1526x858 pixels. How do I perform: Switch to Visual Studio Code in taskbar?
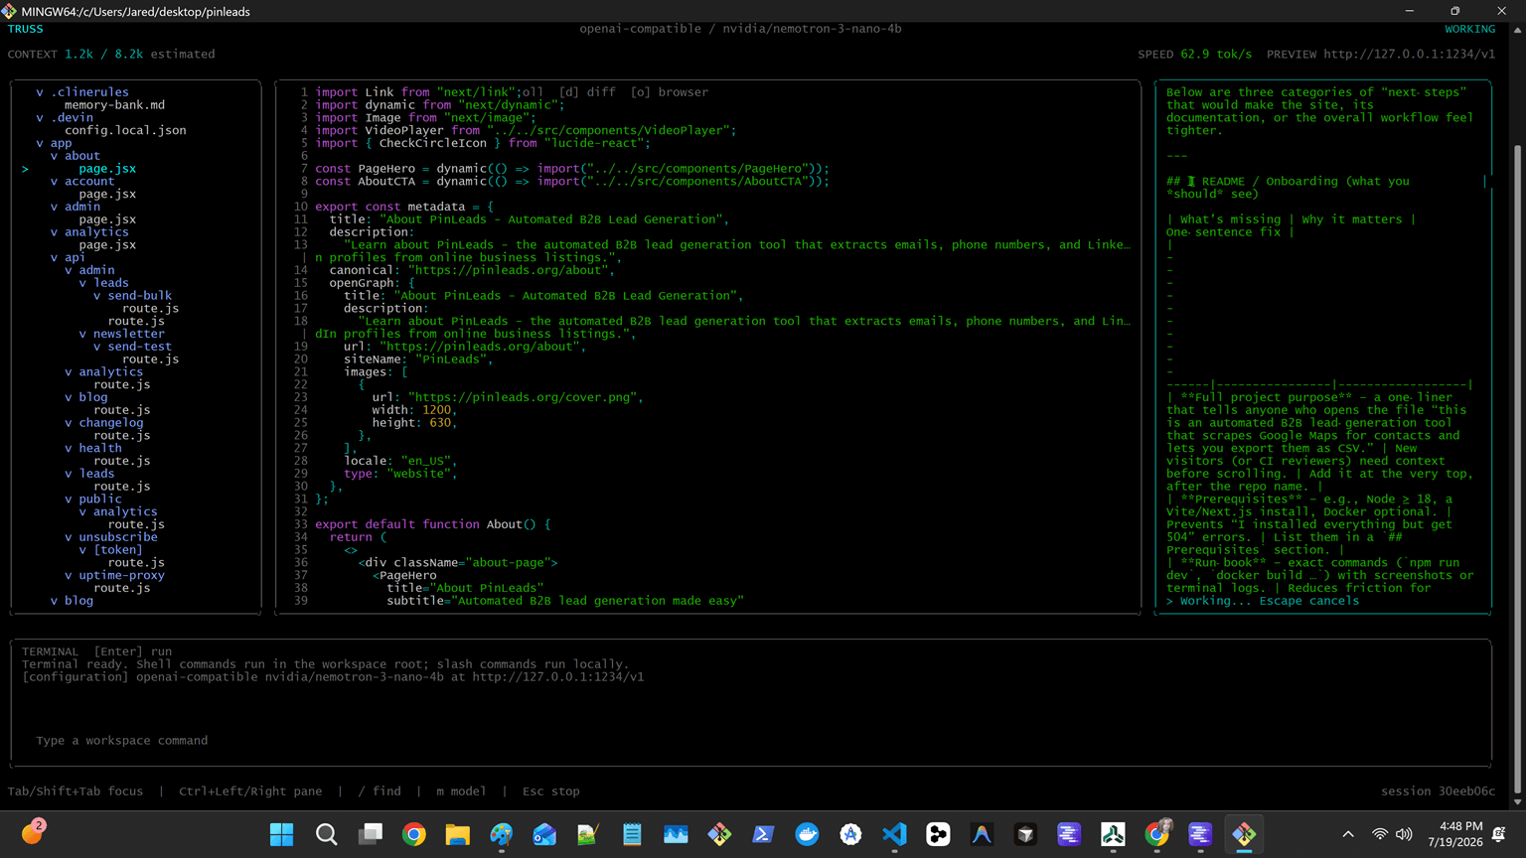(894, 834)
